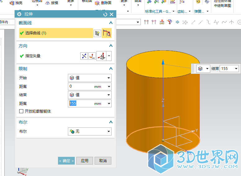Click the 拔模 draft tool icon
241x176 pixels.
coord(48,3)
